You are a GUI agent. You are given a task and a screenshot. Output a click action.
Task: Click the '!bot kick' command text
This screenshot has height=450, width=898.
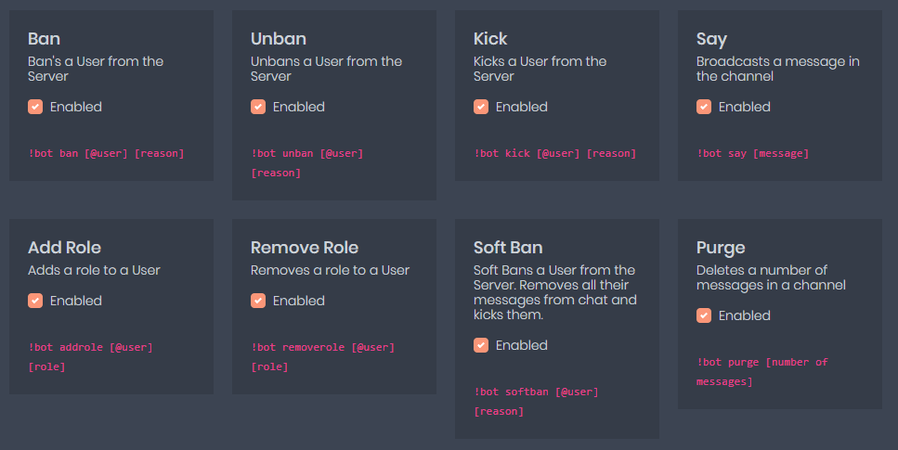(x=554, y=153)
